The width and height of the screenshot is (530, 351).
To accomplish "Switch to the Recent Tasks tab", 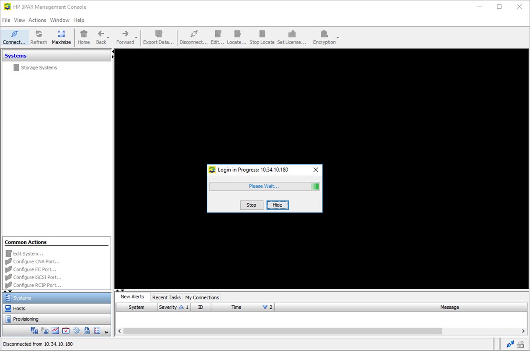I will pyautogui.click(x=166, y=297).
